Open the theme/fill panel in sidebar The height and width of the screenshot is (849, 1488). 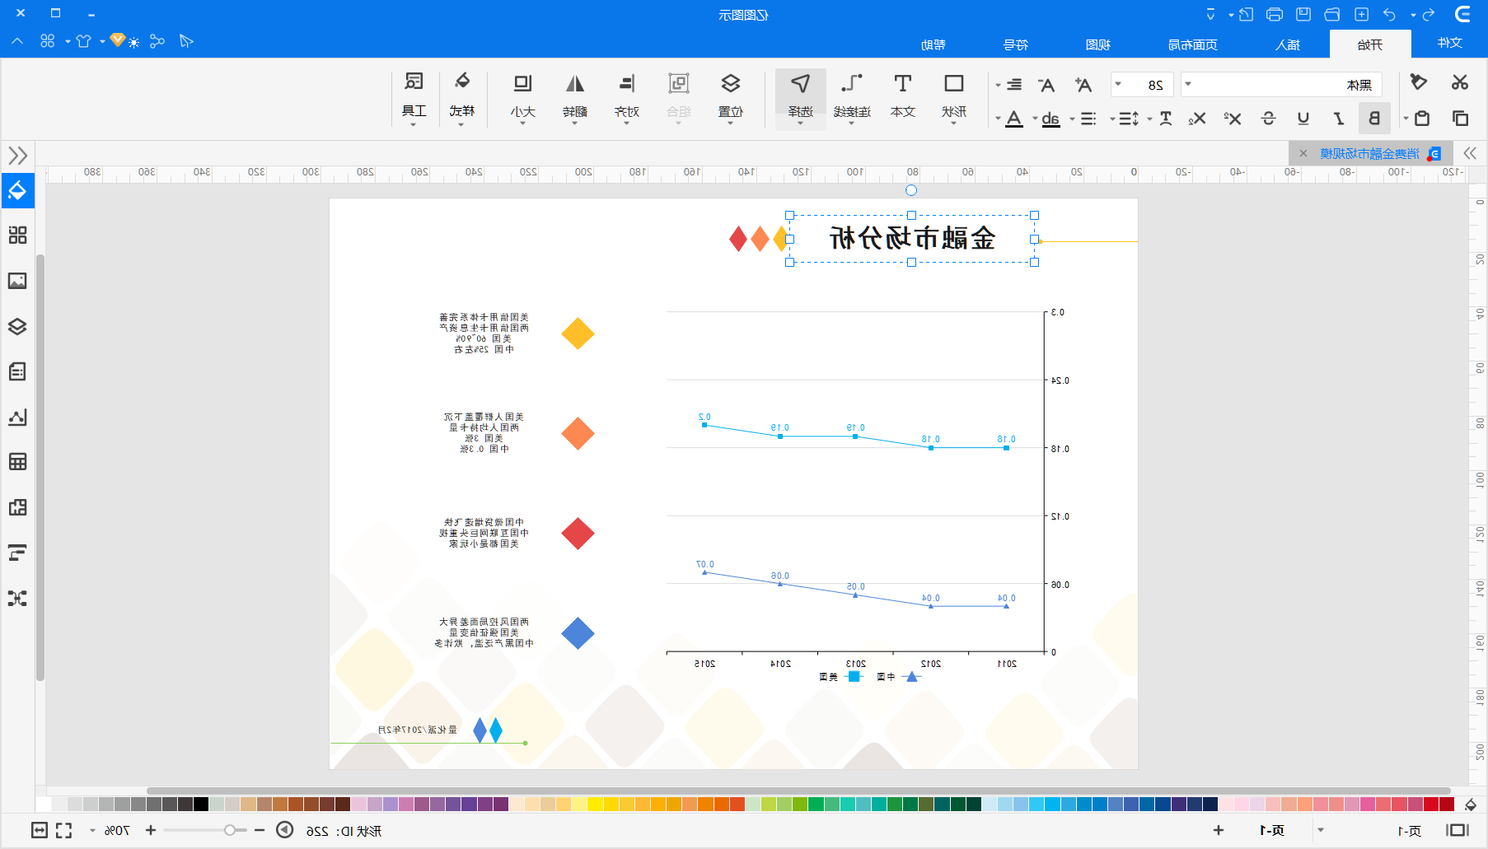(x=17, y=190)
